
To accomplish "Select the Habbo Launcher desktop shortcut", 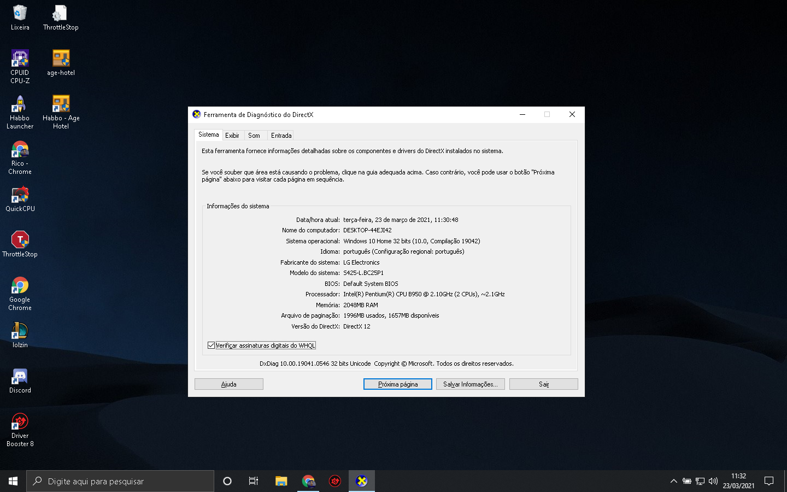I will [x=20, y=112].
